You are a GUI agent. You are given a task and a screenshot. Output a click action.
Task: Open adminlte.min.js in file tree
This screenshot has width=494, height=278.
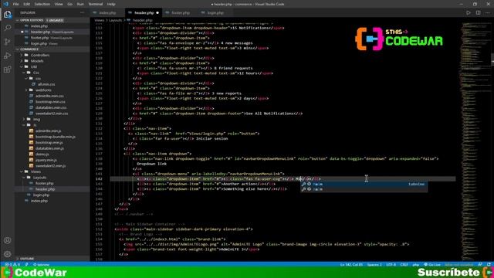48,131
